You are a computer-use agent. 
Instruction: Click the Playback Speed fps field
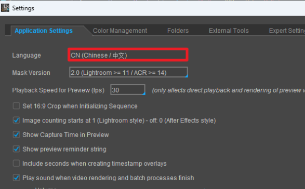click(128, 90)
